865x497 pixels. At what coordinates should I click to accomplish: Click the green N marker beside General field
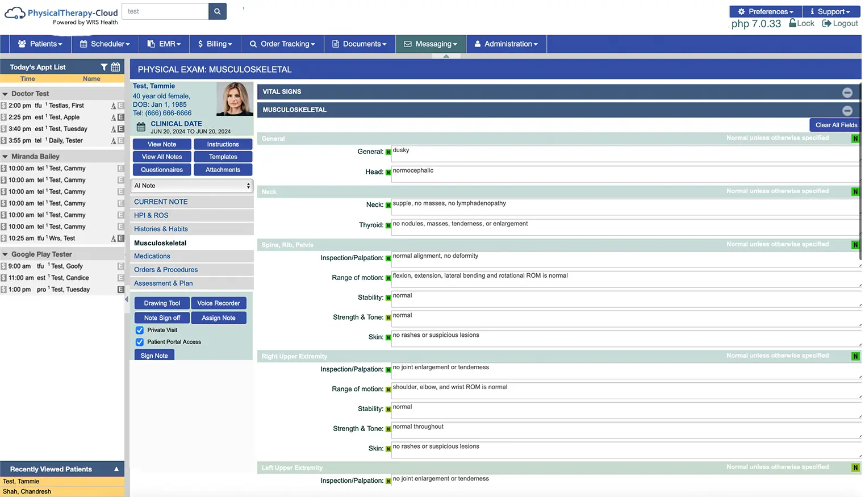387,151
